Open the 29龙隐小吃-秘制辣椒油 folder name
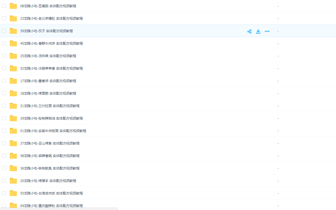Viewport: 336px width, 210px height. (x=51, y=118)
